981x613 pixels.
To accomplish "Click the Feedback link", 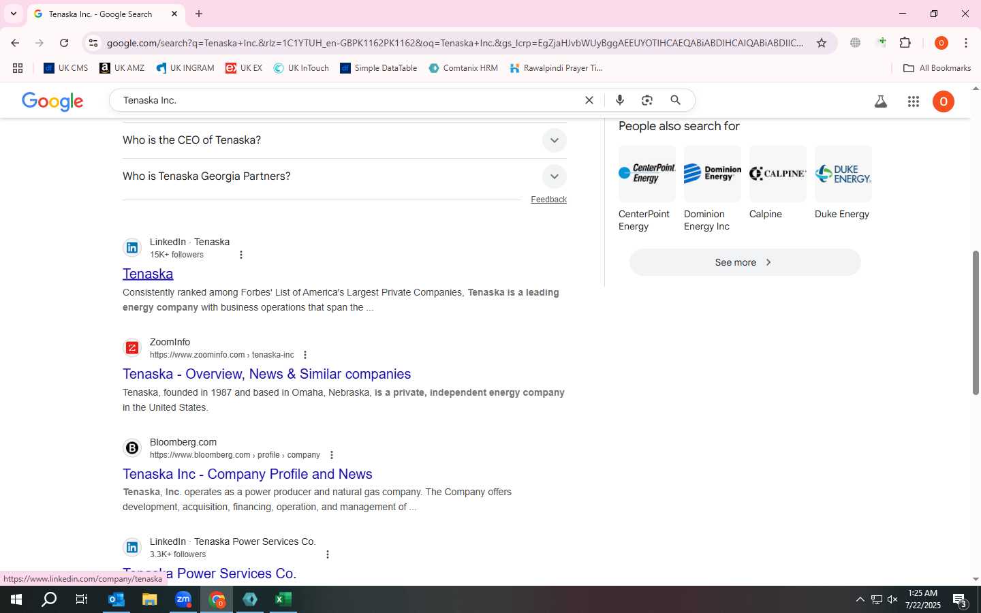I will (548, 200).
